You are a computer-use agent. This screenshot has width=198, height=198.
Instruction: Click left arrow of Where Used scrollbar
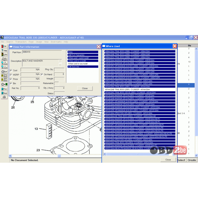[x=105, y=154]
